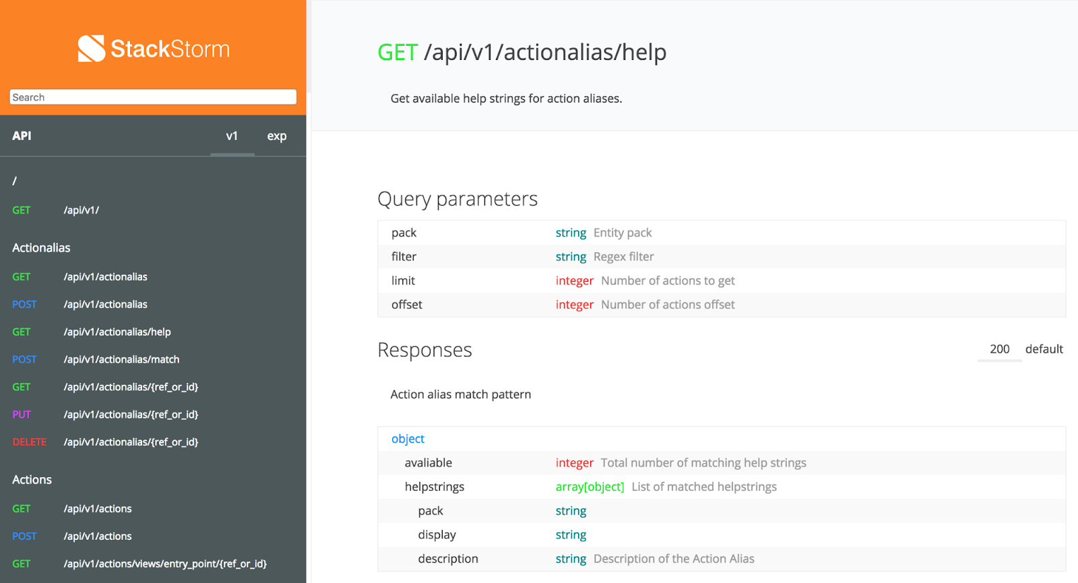Open GET /api/v1/actions endpoint
This screenshot has width=1078, height=583.
(97, 509)
